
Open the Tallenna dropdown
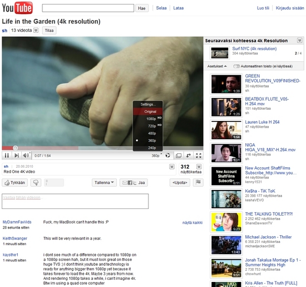coord(104,183)
